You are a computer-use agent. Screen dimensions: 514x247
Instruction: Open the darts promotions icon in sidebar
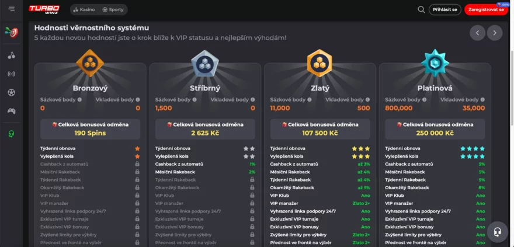tap(11, 32)
